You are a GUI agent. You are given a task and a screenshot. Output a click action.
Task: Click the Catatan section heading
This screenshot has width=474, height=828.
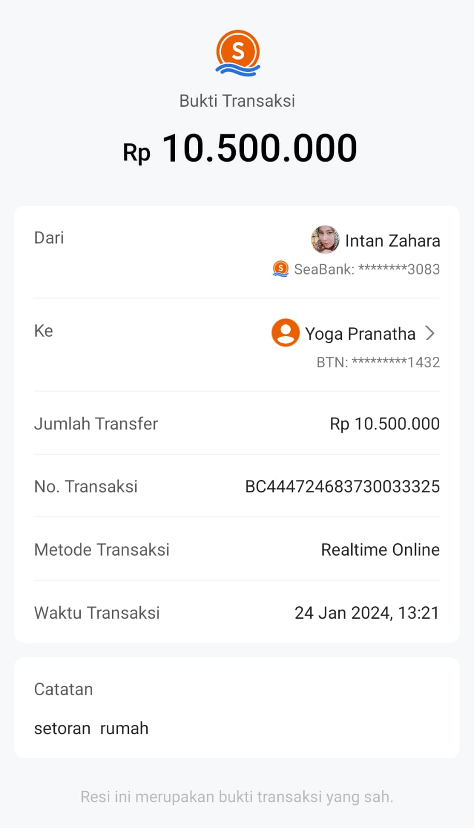point(64,690)
